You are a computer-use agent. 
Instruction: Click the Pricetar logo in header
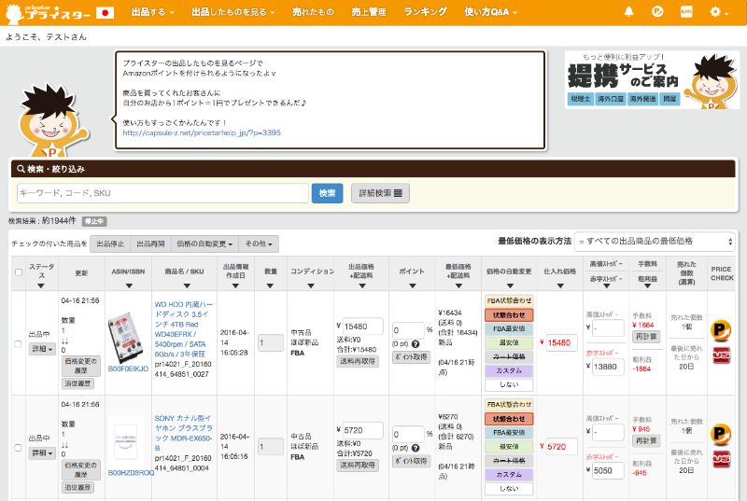48,13
